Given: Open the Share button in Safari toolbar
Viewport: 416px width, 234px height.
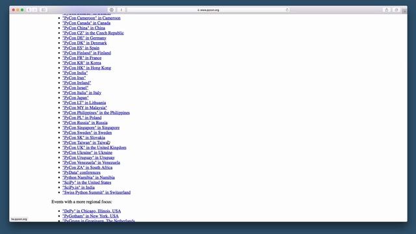Looking at the screenshot, I should click(x=387, y=10).
